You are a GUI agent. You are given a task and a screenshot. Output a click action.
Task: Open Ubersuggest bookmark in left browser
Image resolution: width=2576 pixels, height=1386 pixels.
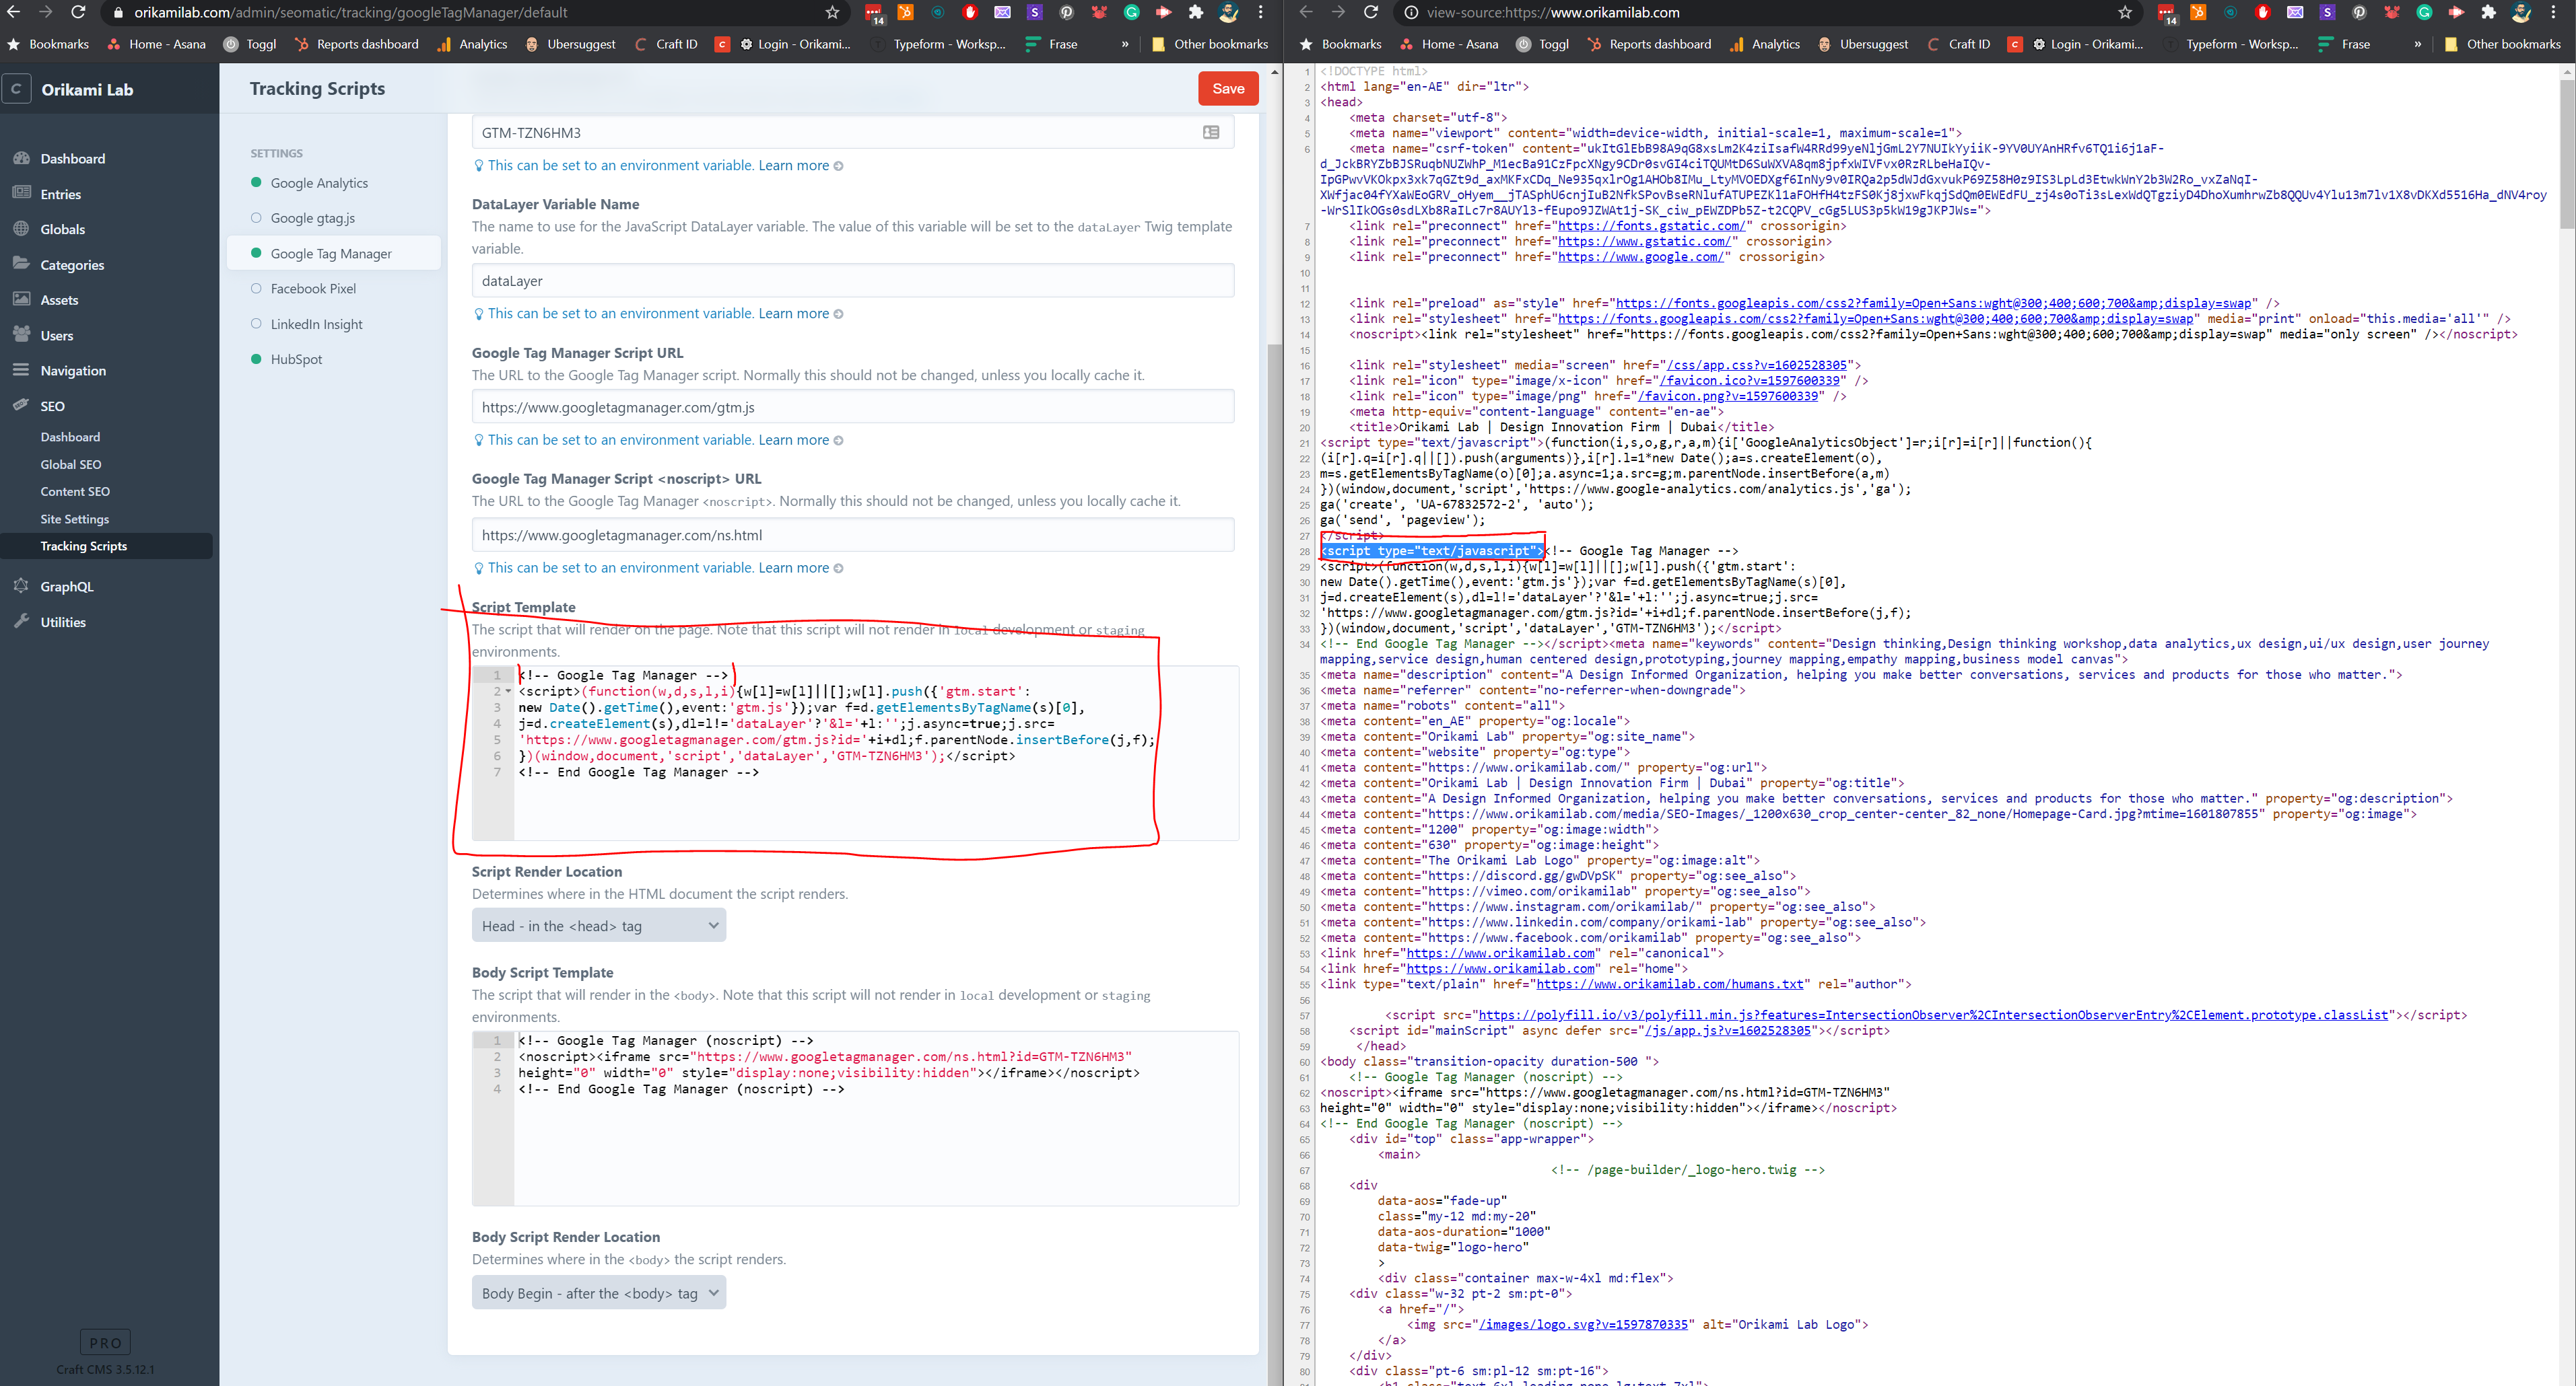coord(570,44)
